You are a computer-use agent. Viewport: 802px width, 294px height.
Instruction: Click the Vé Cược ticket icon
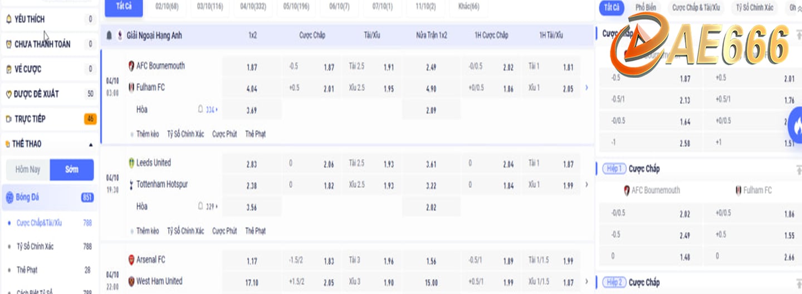(x=8, y=69)
